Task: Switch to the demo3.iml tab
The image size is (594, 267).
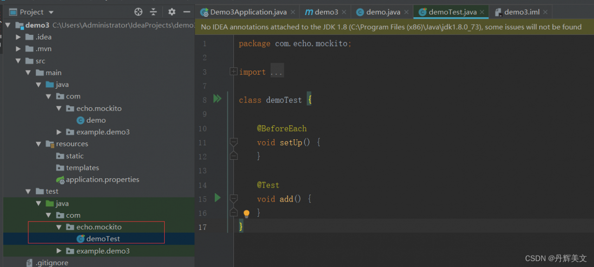Action: click(521, 12)
